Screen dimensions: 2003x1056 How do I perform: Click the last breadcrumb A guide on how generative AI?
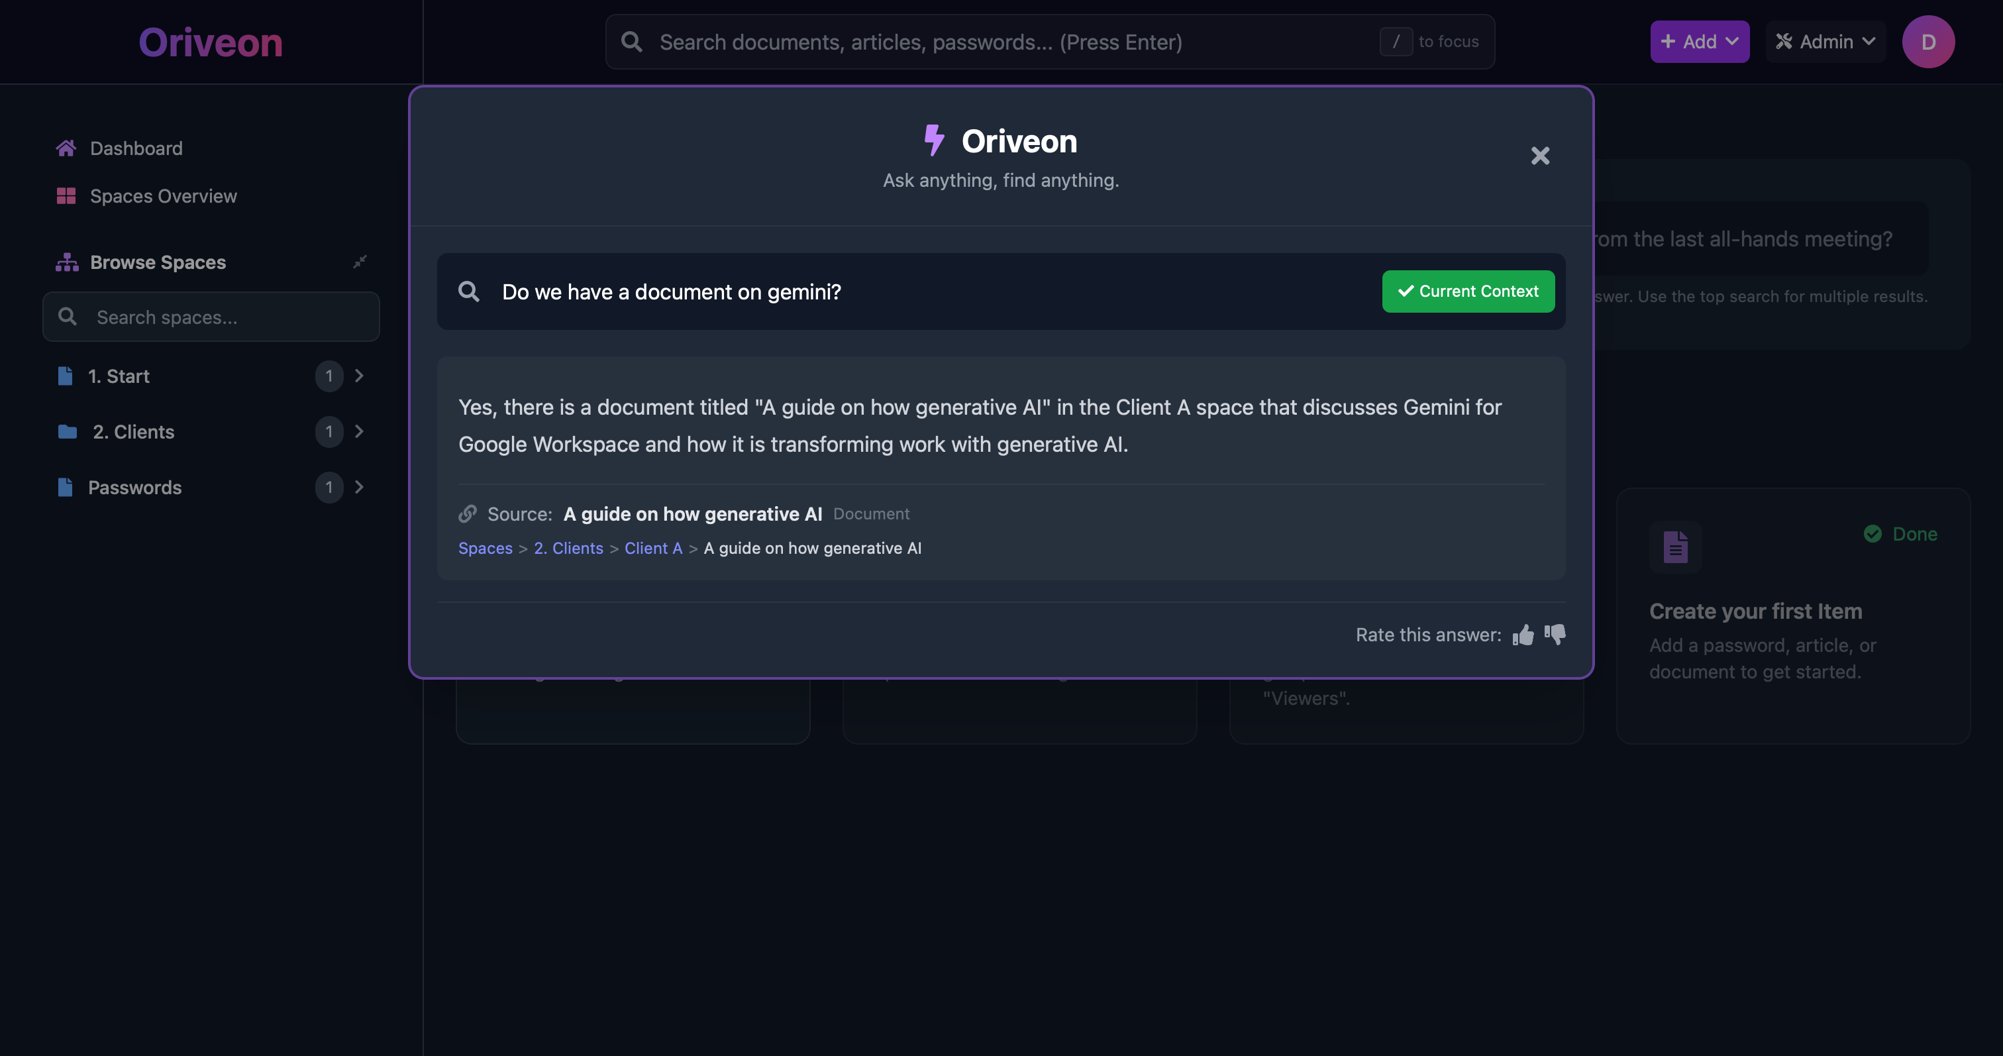point(813,549)
